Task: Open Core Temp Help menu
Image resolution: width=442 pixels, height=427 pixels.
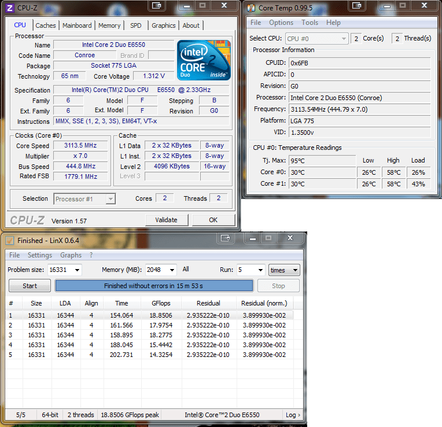Action: click(333, 23)
